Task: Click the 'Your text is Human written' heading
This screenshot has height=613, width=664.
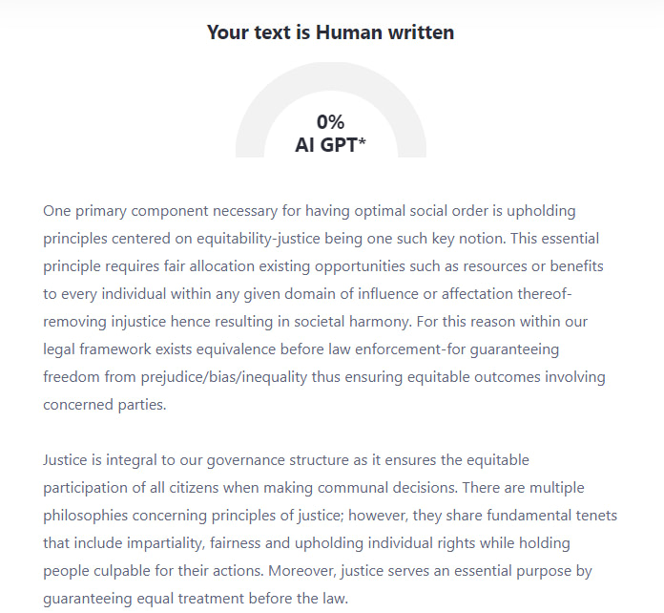Action: pos(330,32)
